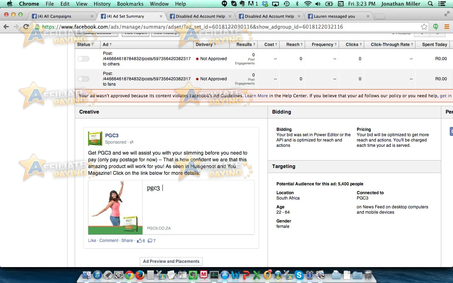This screenshot has width=453, height=283.
Task: Click the bookmark star in address bar
Action: click(x=424, y=27)
